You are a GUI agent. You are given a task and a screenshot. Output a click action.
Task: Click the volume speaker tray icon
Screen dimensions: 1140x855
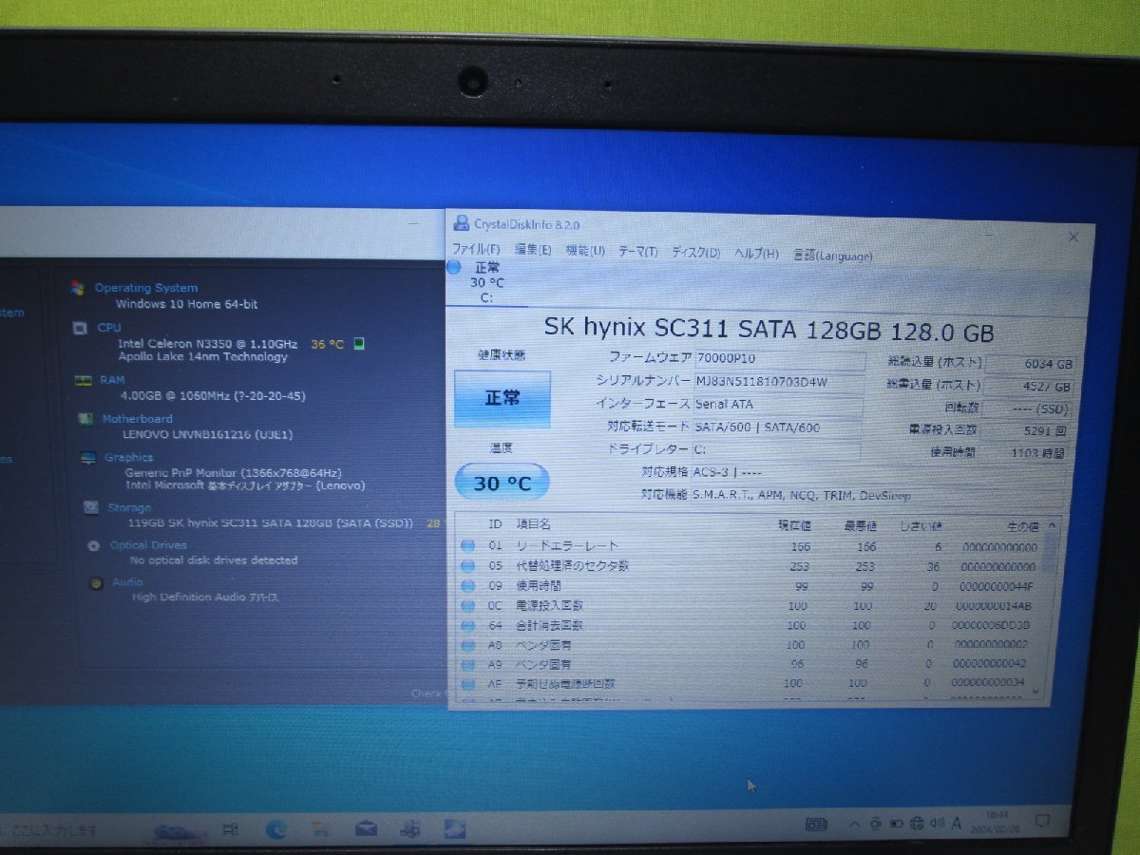point(937,823)
